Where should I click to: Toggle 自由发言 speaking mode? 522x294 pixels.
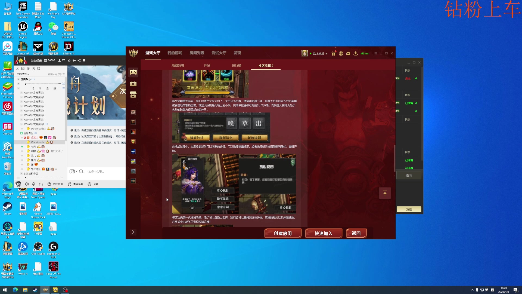(x=55, y=184)
